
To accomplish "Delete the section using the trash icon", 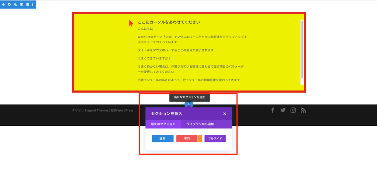I will pyautogui.click(x=27, y=4).
